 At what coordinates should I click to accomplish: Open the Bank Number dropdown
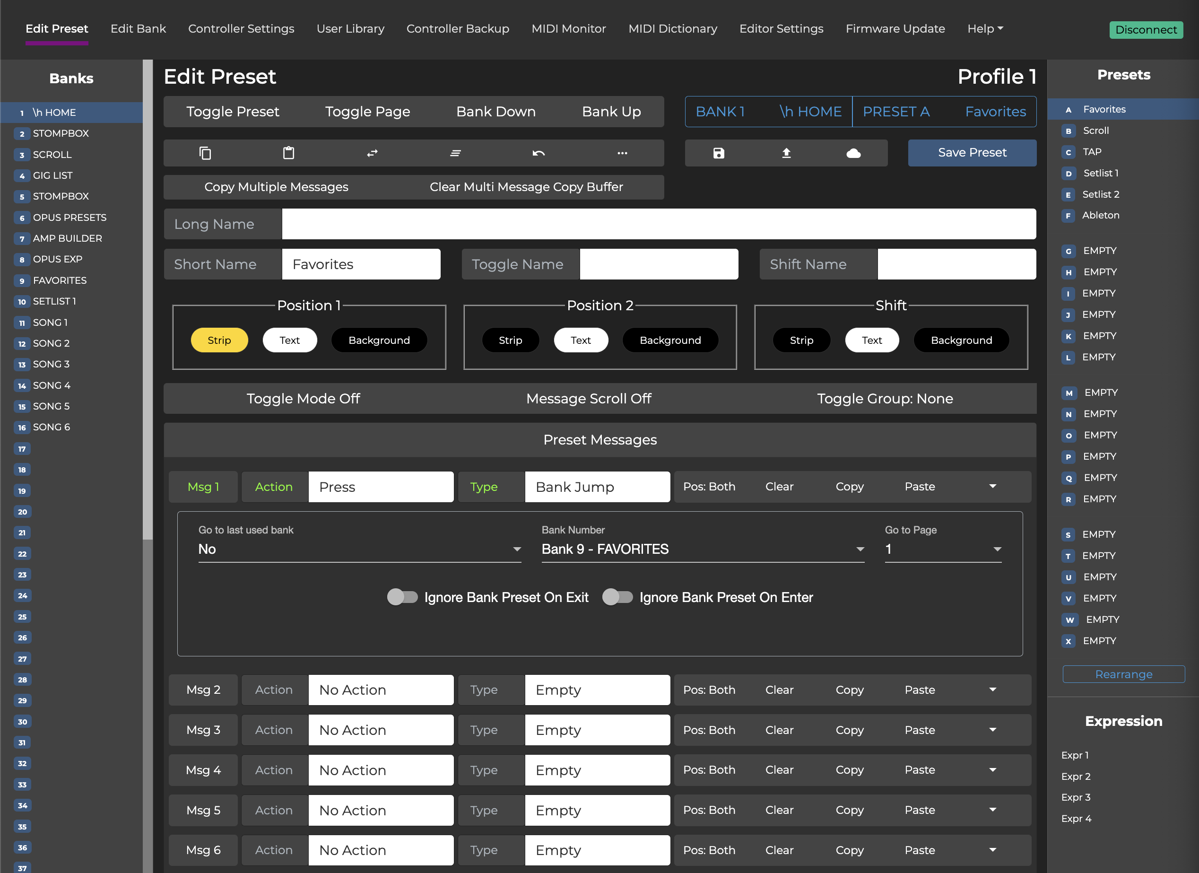click(703, 550)
